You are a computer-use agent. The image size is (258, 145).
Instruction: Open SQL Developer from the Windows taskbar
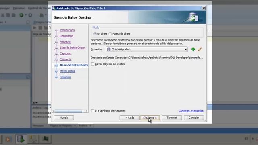[21, 139]
